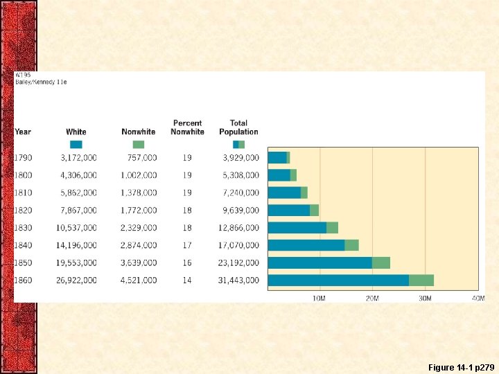Screen dimensions: 499x374
Task: Select year 1860 row label
Action: click(x=23, y=280)
